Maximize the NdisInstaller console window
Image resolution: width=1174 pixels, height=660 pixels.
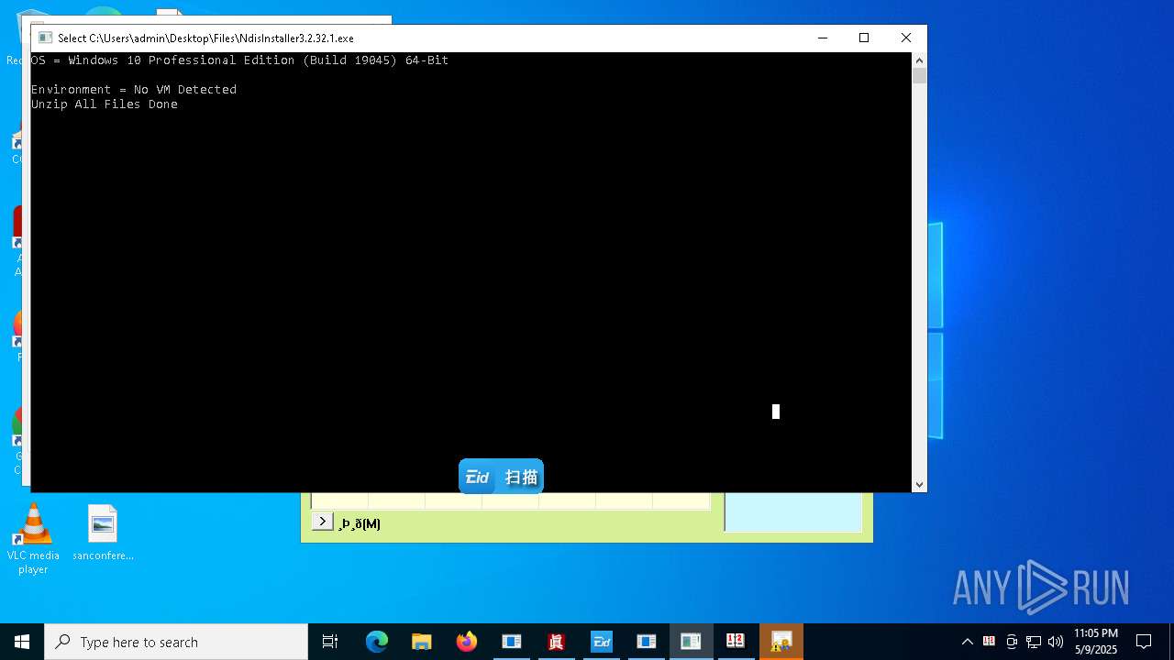864,38
